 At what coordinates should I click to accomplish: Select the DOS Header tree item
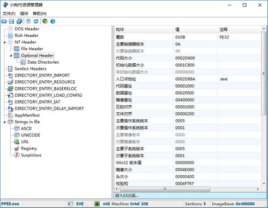27,29
